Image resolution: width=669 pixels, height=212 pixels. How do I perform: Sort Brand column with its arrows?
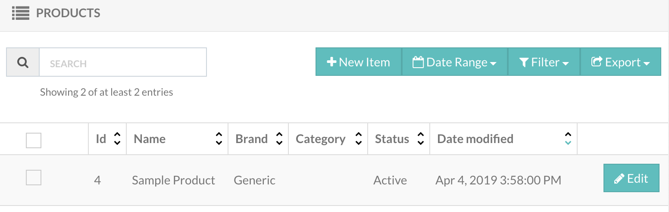tap(279, 139)
